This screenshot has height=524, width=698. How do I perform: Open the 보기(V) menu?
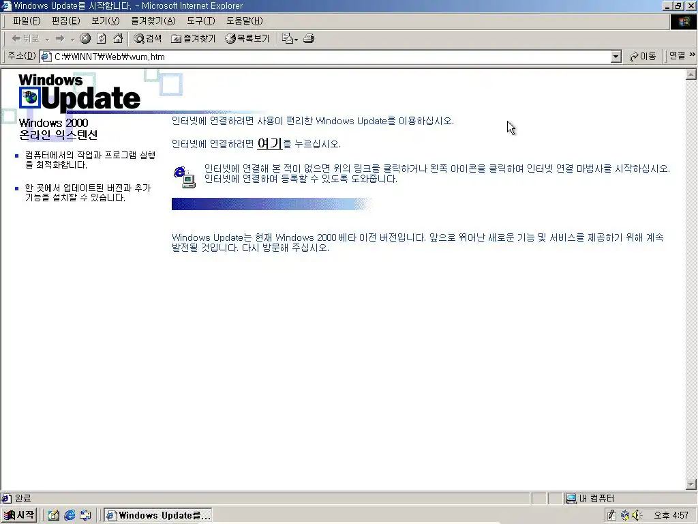click(x=106, y=21)
